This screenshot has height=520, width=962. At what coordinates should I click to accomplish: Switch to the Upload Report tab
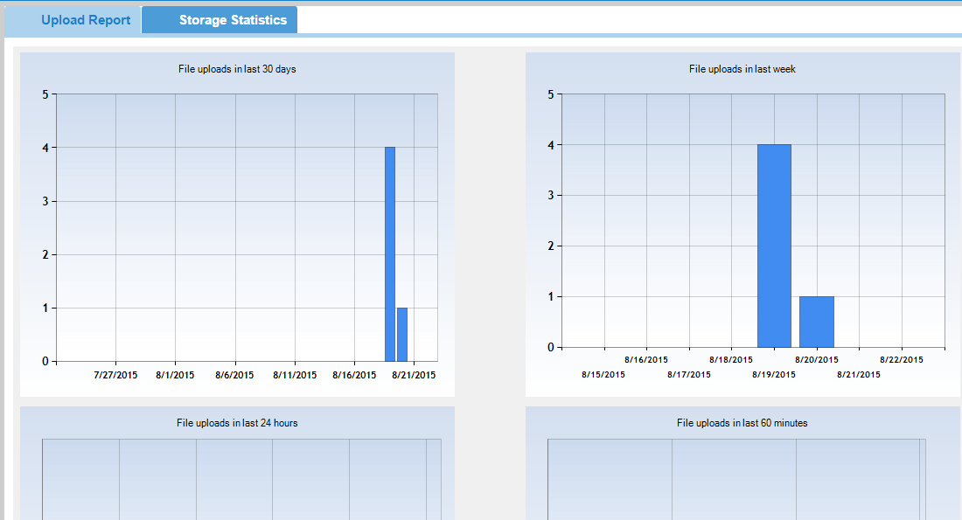point(73,20)
